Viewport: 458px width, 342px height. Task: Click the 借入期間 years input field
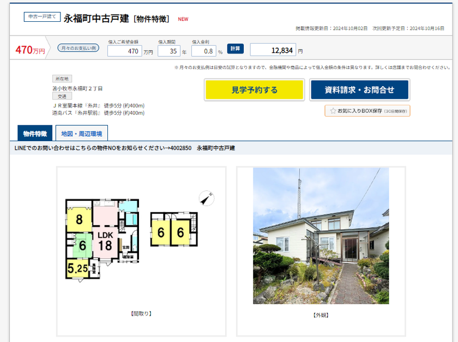[168, 51]
